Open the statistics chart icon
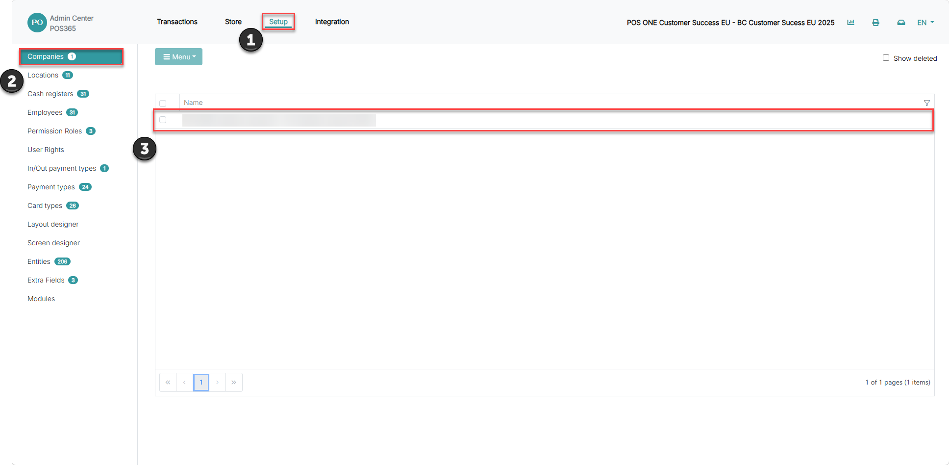 click(850, 23)
